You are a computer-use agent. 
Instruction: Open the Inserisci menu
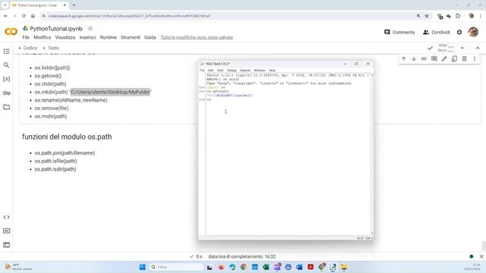pos(87,37)
